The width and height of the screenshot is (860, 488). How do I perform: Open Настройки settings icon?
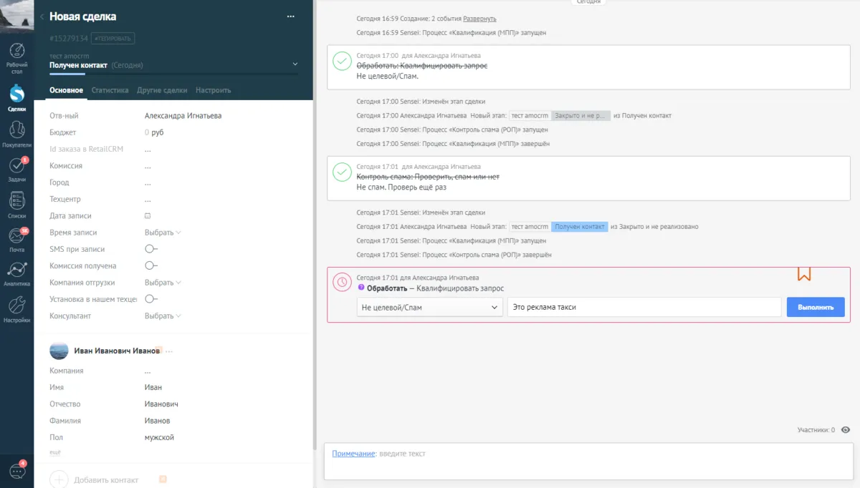pyautogui.click(x=16, y=309)
